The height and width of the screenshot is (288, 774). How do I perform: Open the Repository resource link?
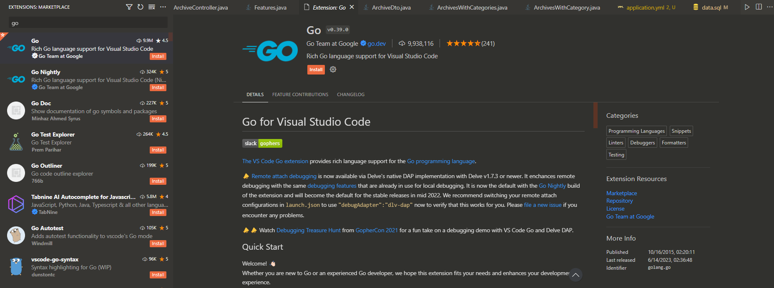(620, 201)
